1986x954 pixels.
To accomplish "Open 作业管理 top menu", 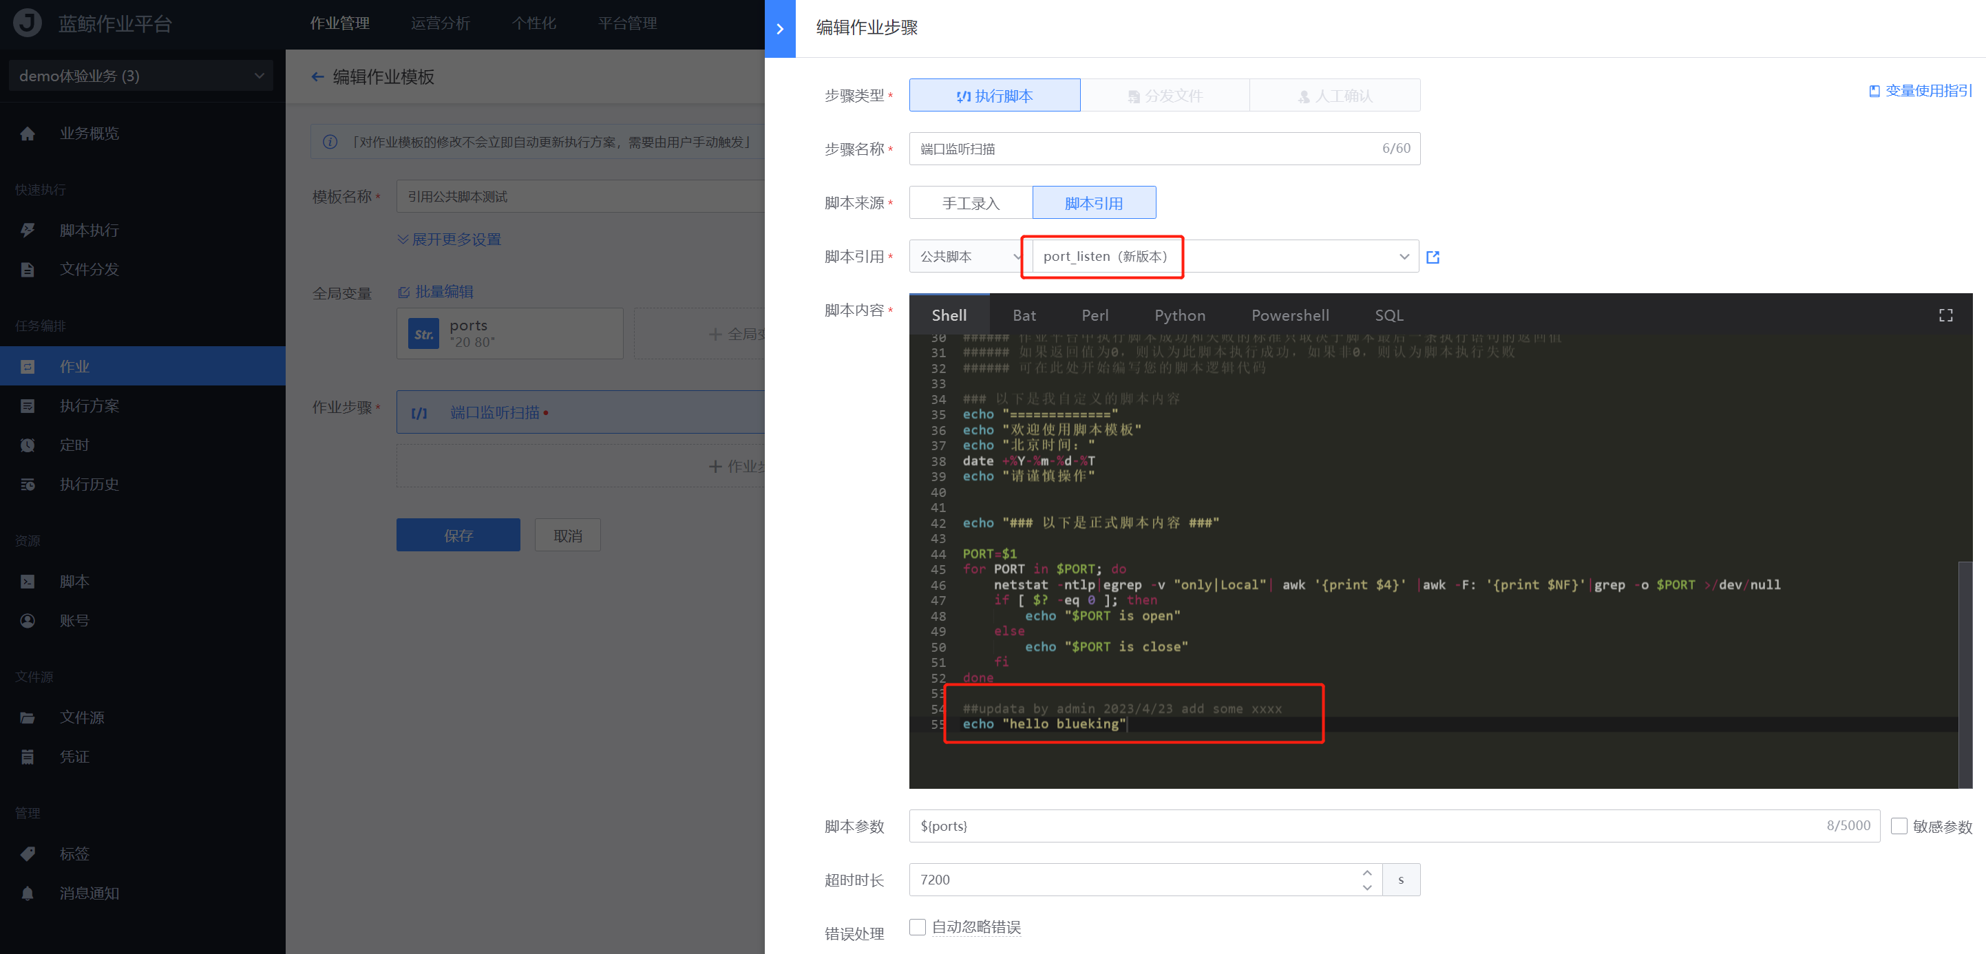I will [x=340, y=24].
